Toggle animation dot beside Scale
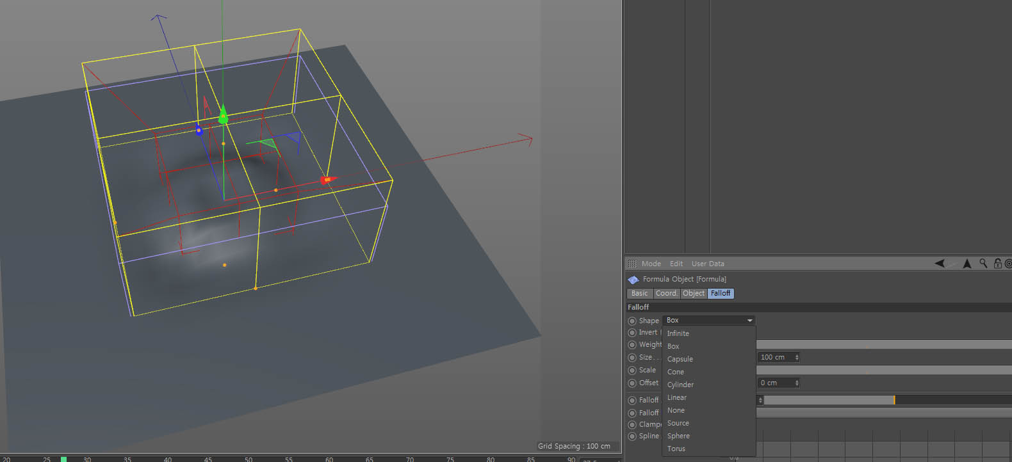The image size is (1012, 462). 632,370
